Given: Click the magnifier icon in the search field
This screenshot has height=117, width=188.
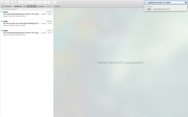Looking at the screenshot, I should [146, 2].
